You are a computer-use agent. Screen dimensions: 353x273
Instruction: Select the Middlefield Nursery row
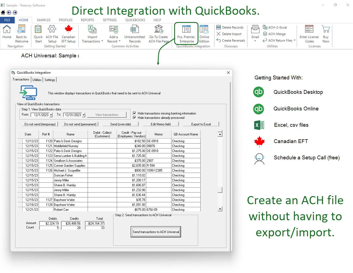pos(109,146)
